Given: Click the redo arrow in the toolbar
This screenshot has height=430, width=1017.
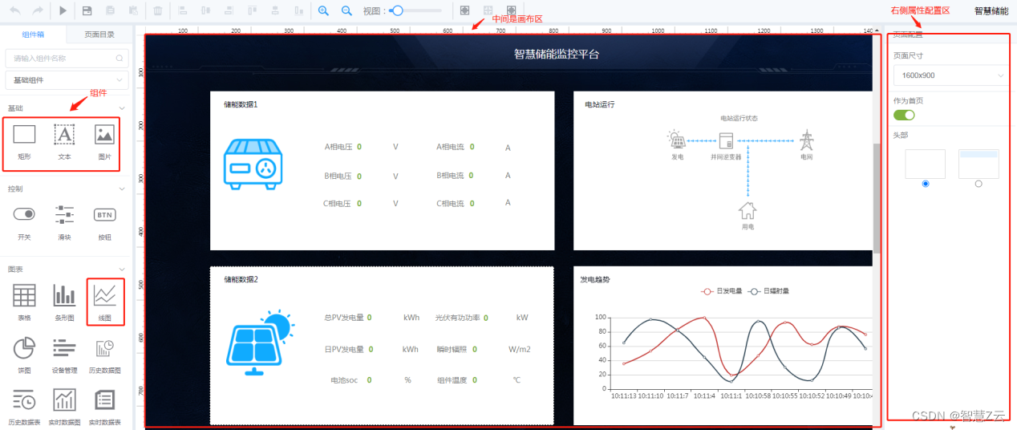Looking at the screenshot, I should (38, 10).
